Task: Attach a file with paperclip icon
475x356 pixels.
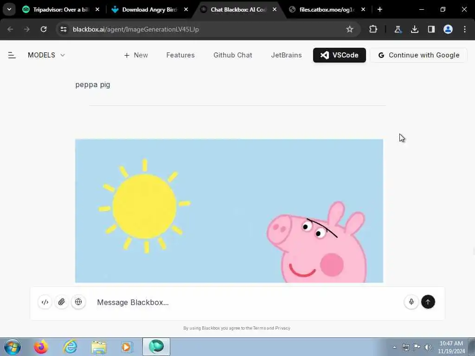Action: click(62, 302)
